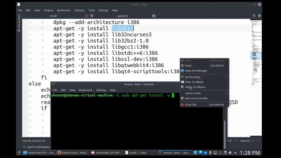Switch to Packet Tracer Firefox taskbar entry
The width and height of the screenshot is (281, 158).
click(x=73, y=153)
